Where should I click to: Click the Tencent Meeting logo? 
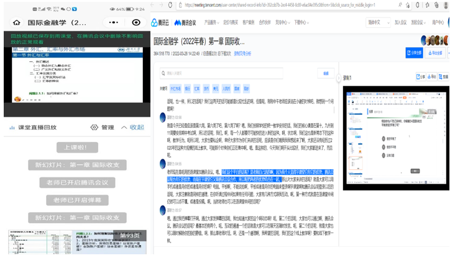click(x=186, y=22)
